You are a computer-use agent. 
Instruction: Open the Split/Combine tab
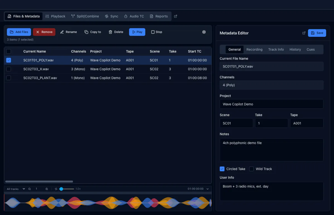pyautogui.click(x=85, y=16)
